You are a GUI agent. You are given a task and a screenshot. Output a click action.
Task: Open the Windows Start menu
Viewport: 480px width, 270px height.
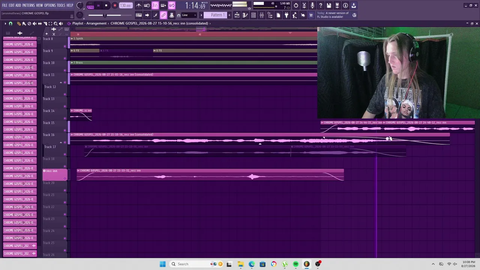point(162,264)
